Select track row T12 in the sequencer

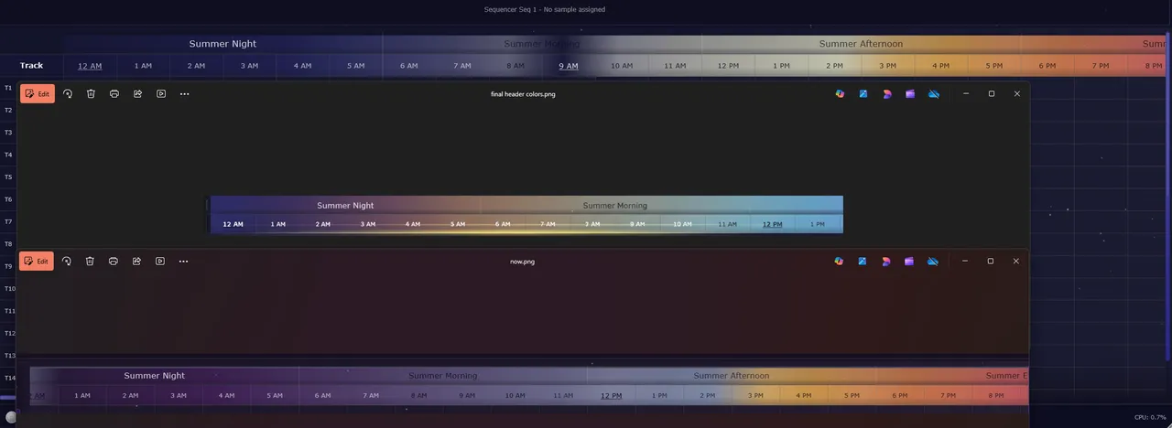tap(9, 333)
